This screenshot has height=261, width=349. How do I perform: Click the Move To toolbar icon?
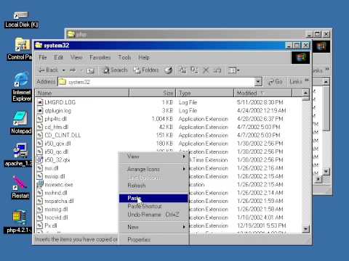182,70
